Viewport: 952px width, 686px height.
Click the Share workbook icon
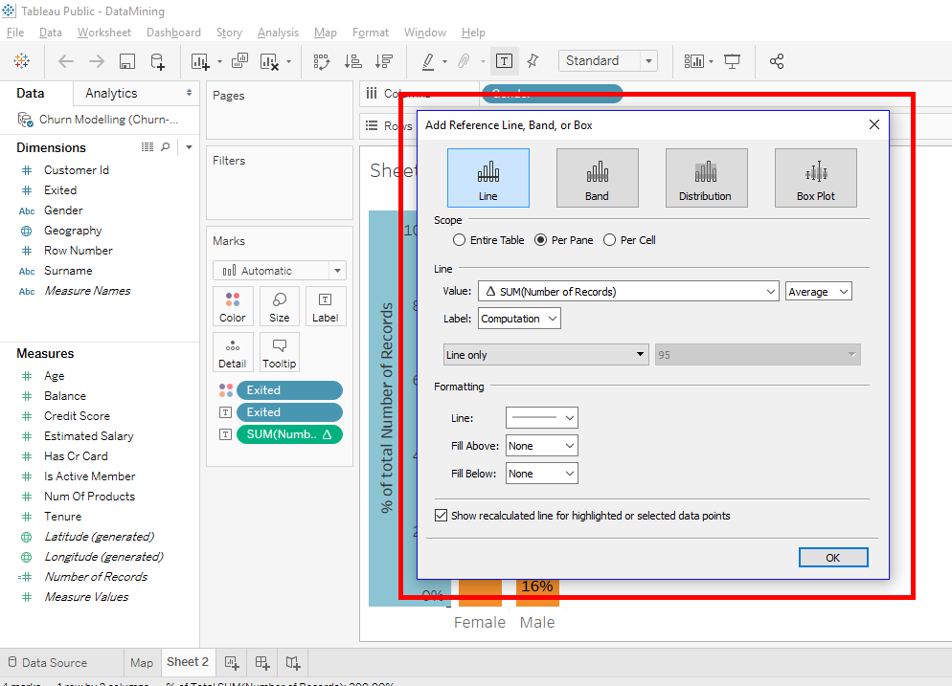tap(777, 61)
